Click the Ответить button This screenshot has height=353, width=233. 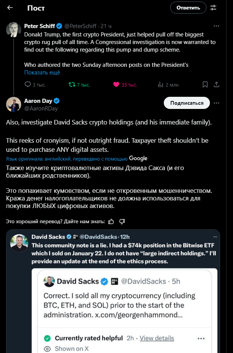pos(188,8)
